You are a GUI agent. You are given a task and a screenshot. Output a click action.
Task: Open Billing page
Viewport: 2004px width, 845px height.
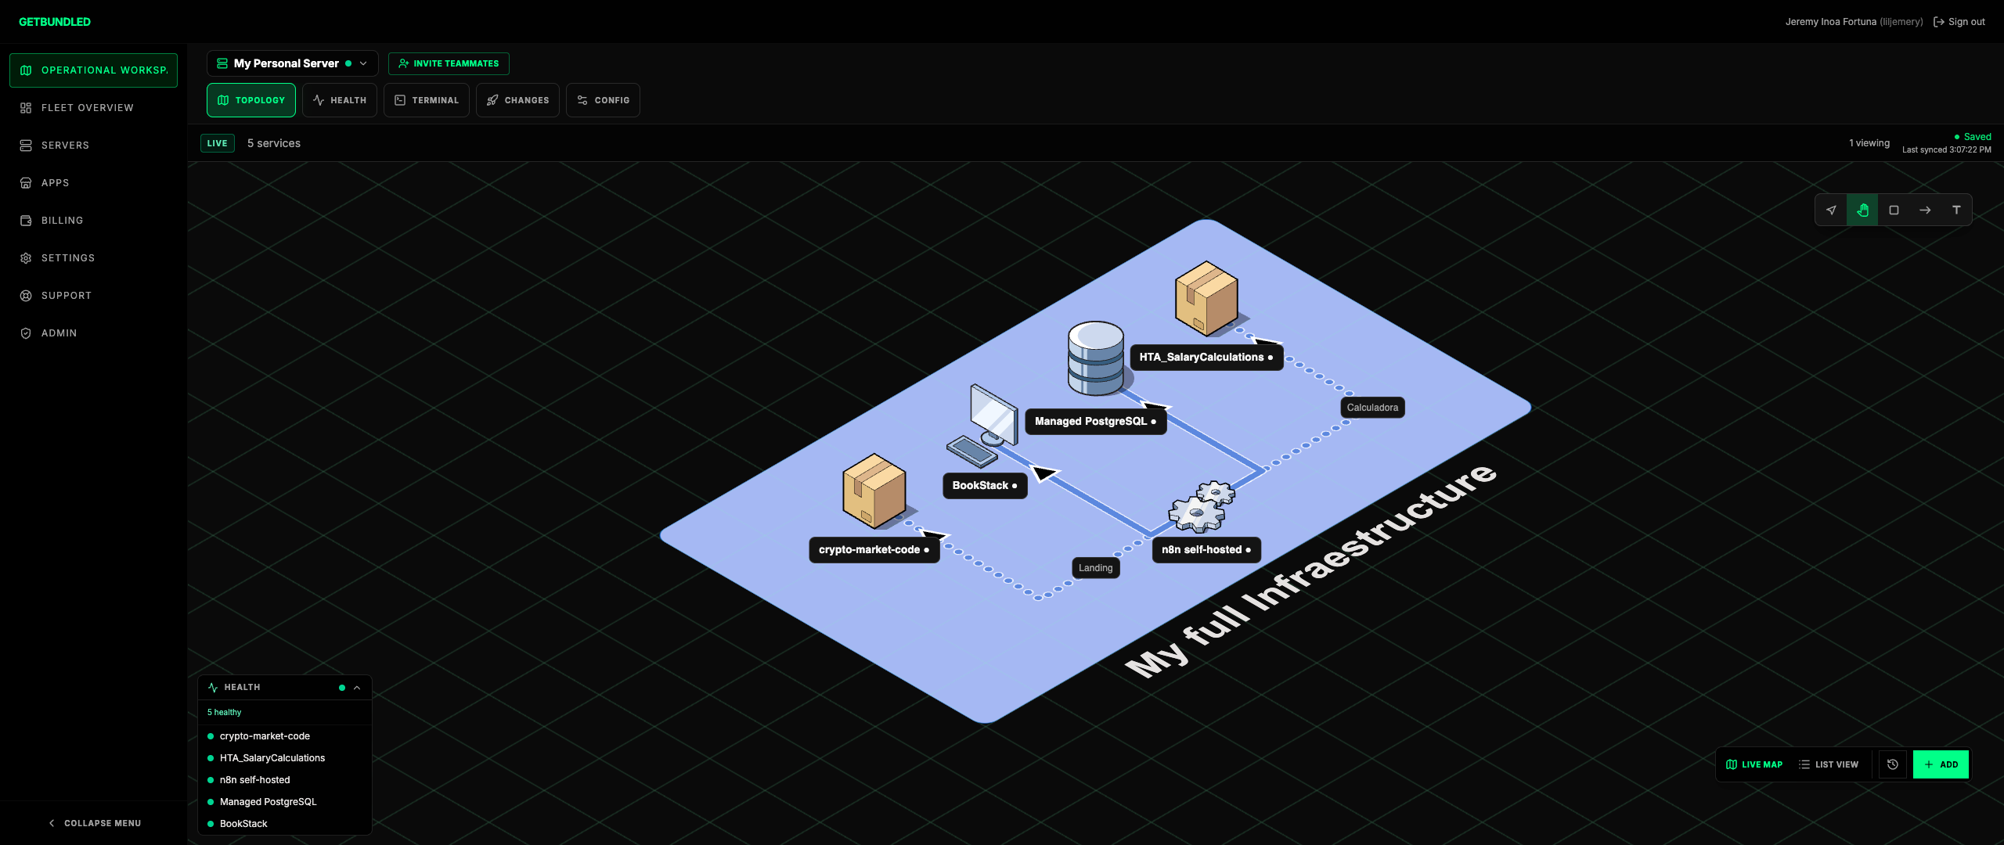tap(93, 221)
